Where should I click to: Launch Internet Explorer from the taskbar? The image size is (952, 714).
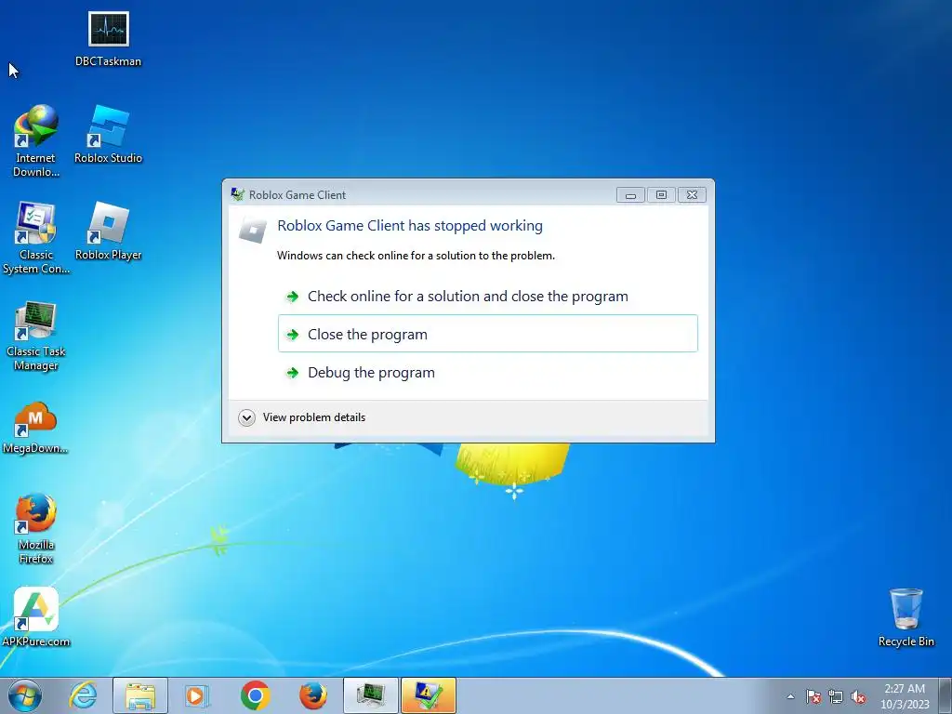(83, 695)
